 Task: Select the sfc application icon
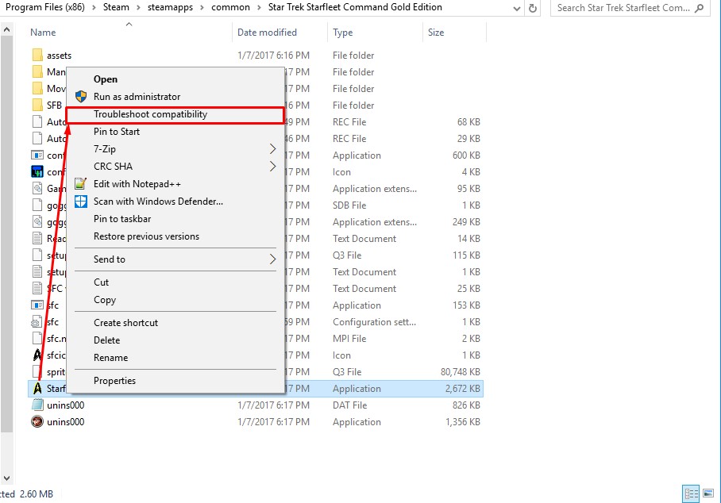tap(37, 305)
